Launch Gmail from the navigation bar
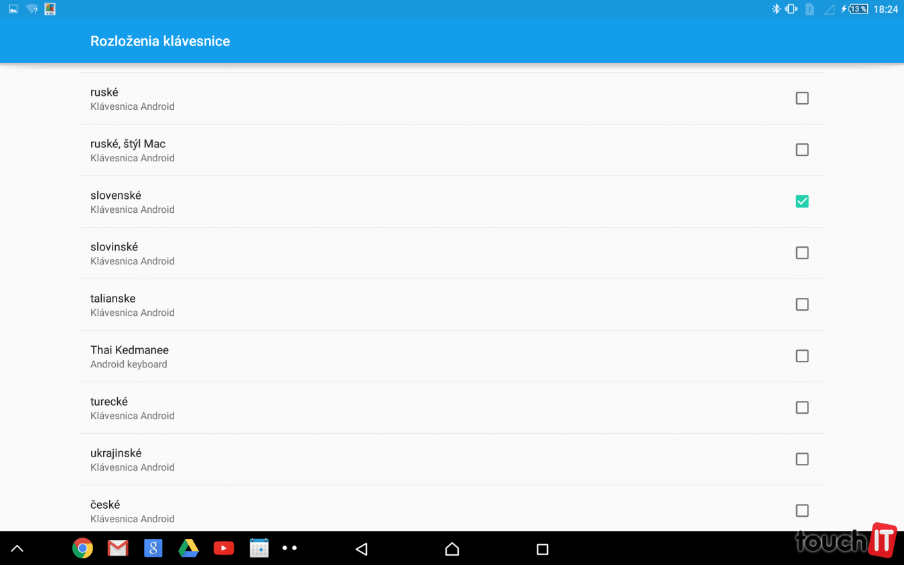Viewport: 904px width, 565px height. point(118,549)
